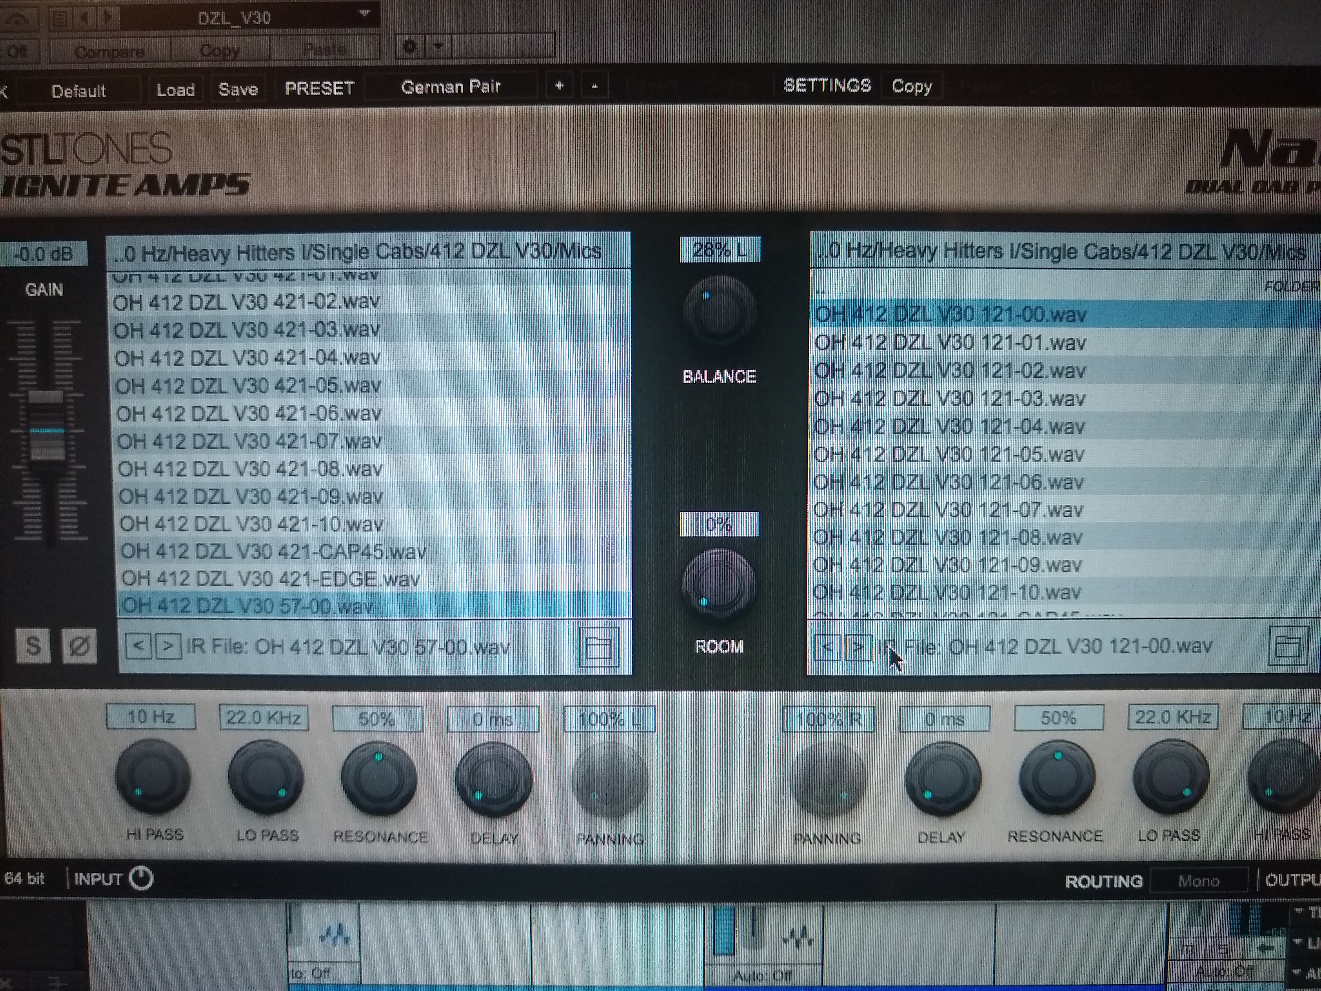Click the right cab RESONANCE knob
The image size is (1321, 991).
(x=1057, y=778)
